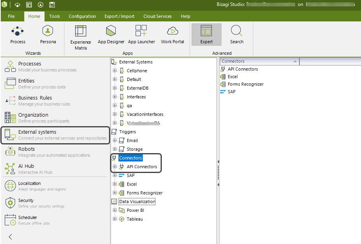Select the Tableau tree item
The width and height of the screenshot is (361, 244).
[x=134, y=219]
